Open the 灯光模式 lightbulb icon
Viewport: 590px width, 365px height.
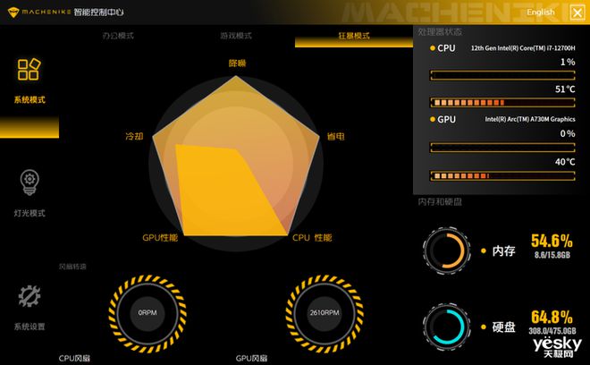click(29, 182)
